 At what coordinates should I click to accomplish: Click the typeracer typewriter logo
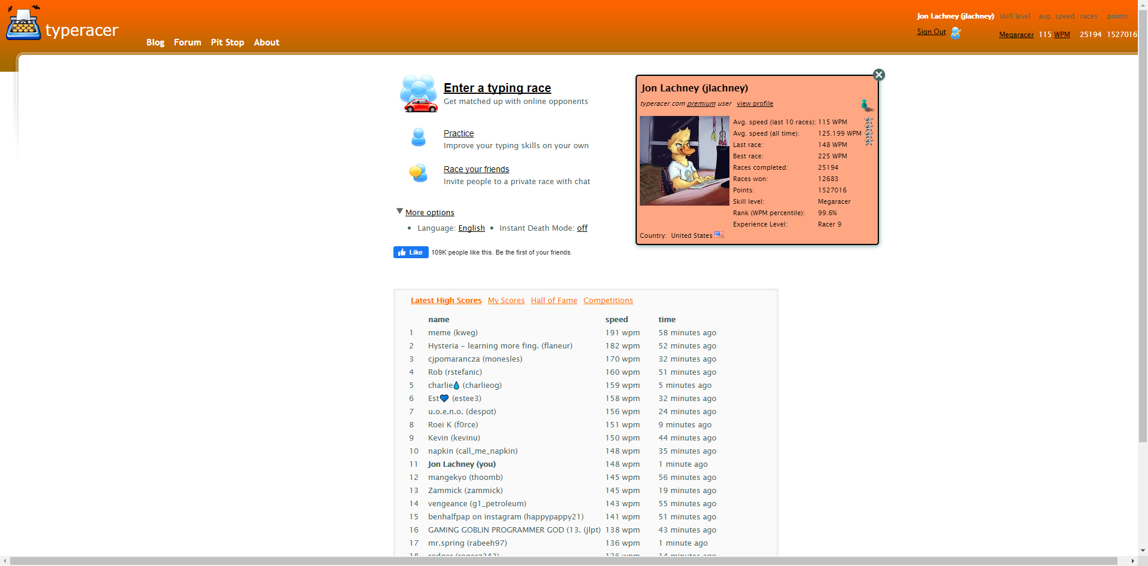click(x=24, y=24)
